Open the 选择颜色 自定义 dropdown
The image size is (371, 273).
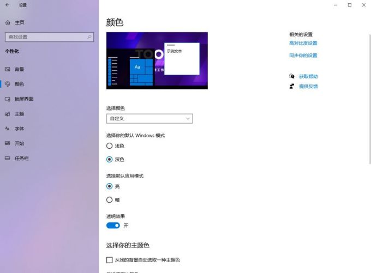pyautogui.click(x=149, y=118)
